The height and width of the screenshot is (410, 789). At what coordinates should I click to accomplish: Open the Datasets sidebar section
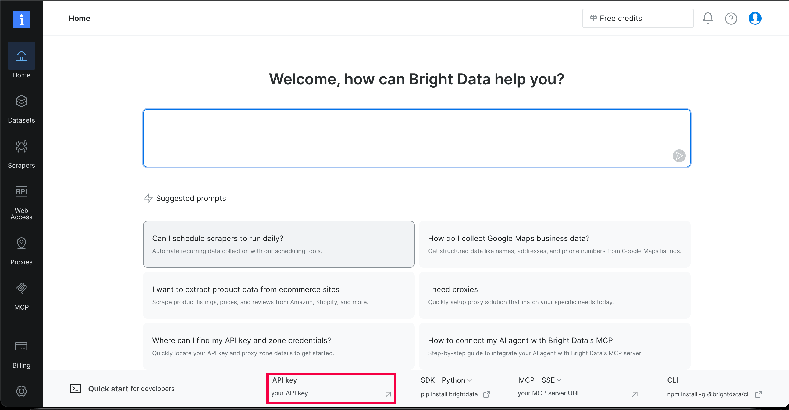point(22,109)
